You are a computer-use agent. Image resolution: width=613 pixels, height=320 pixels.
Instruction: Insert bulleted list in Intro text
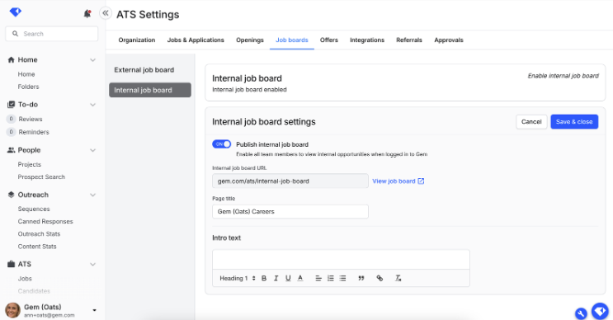[343, 278]
